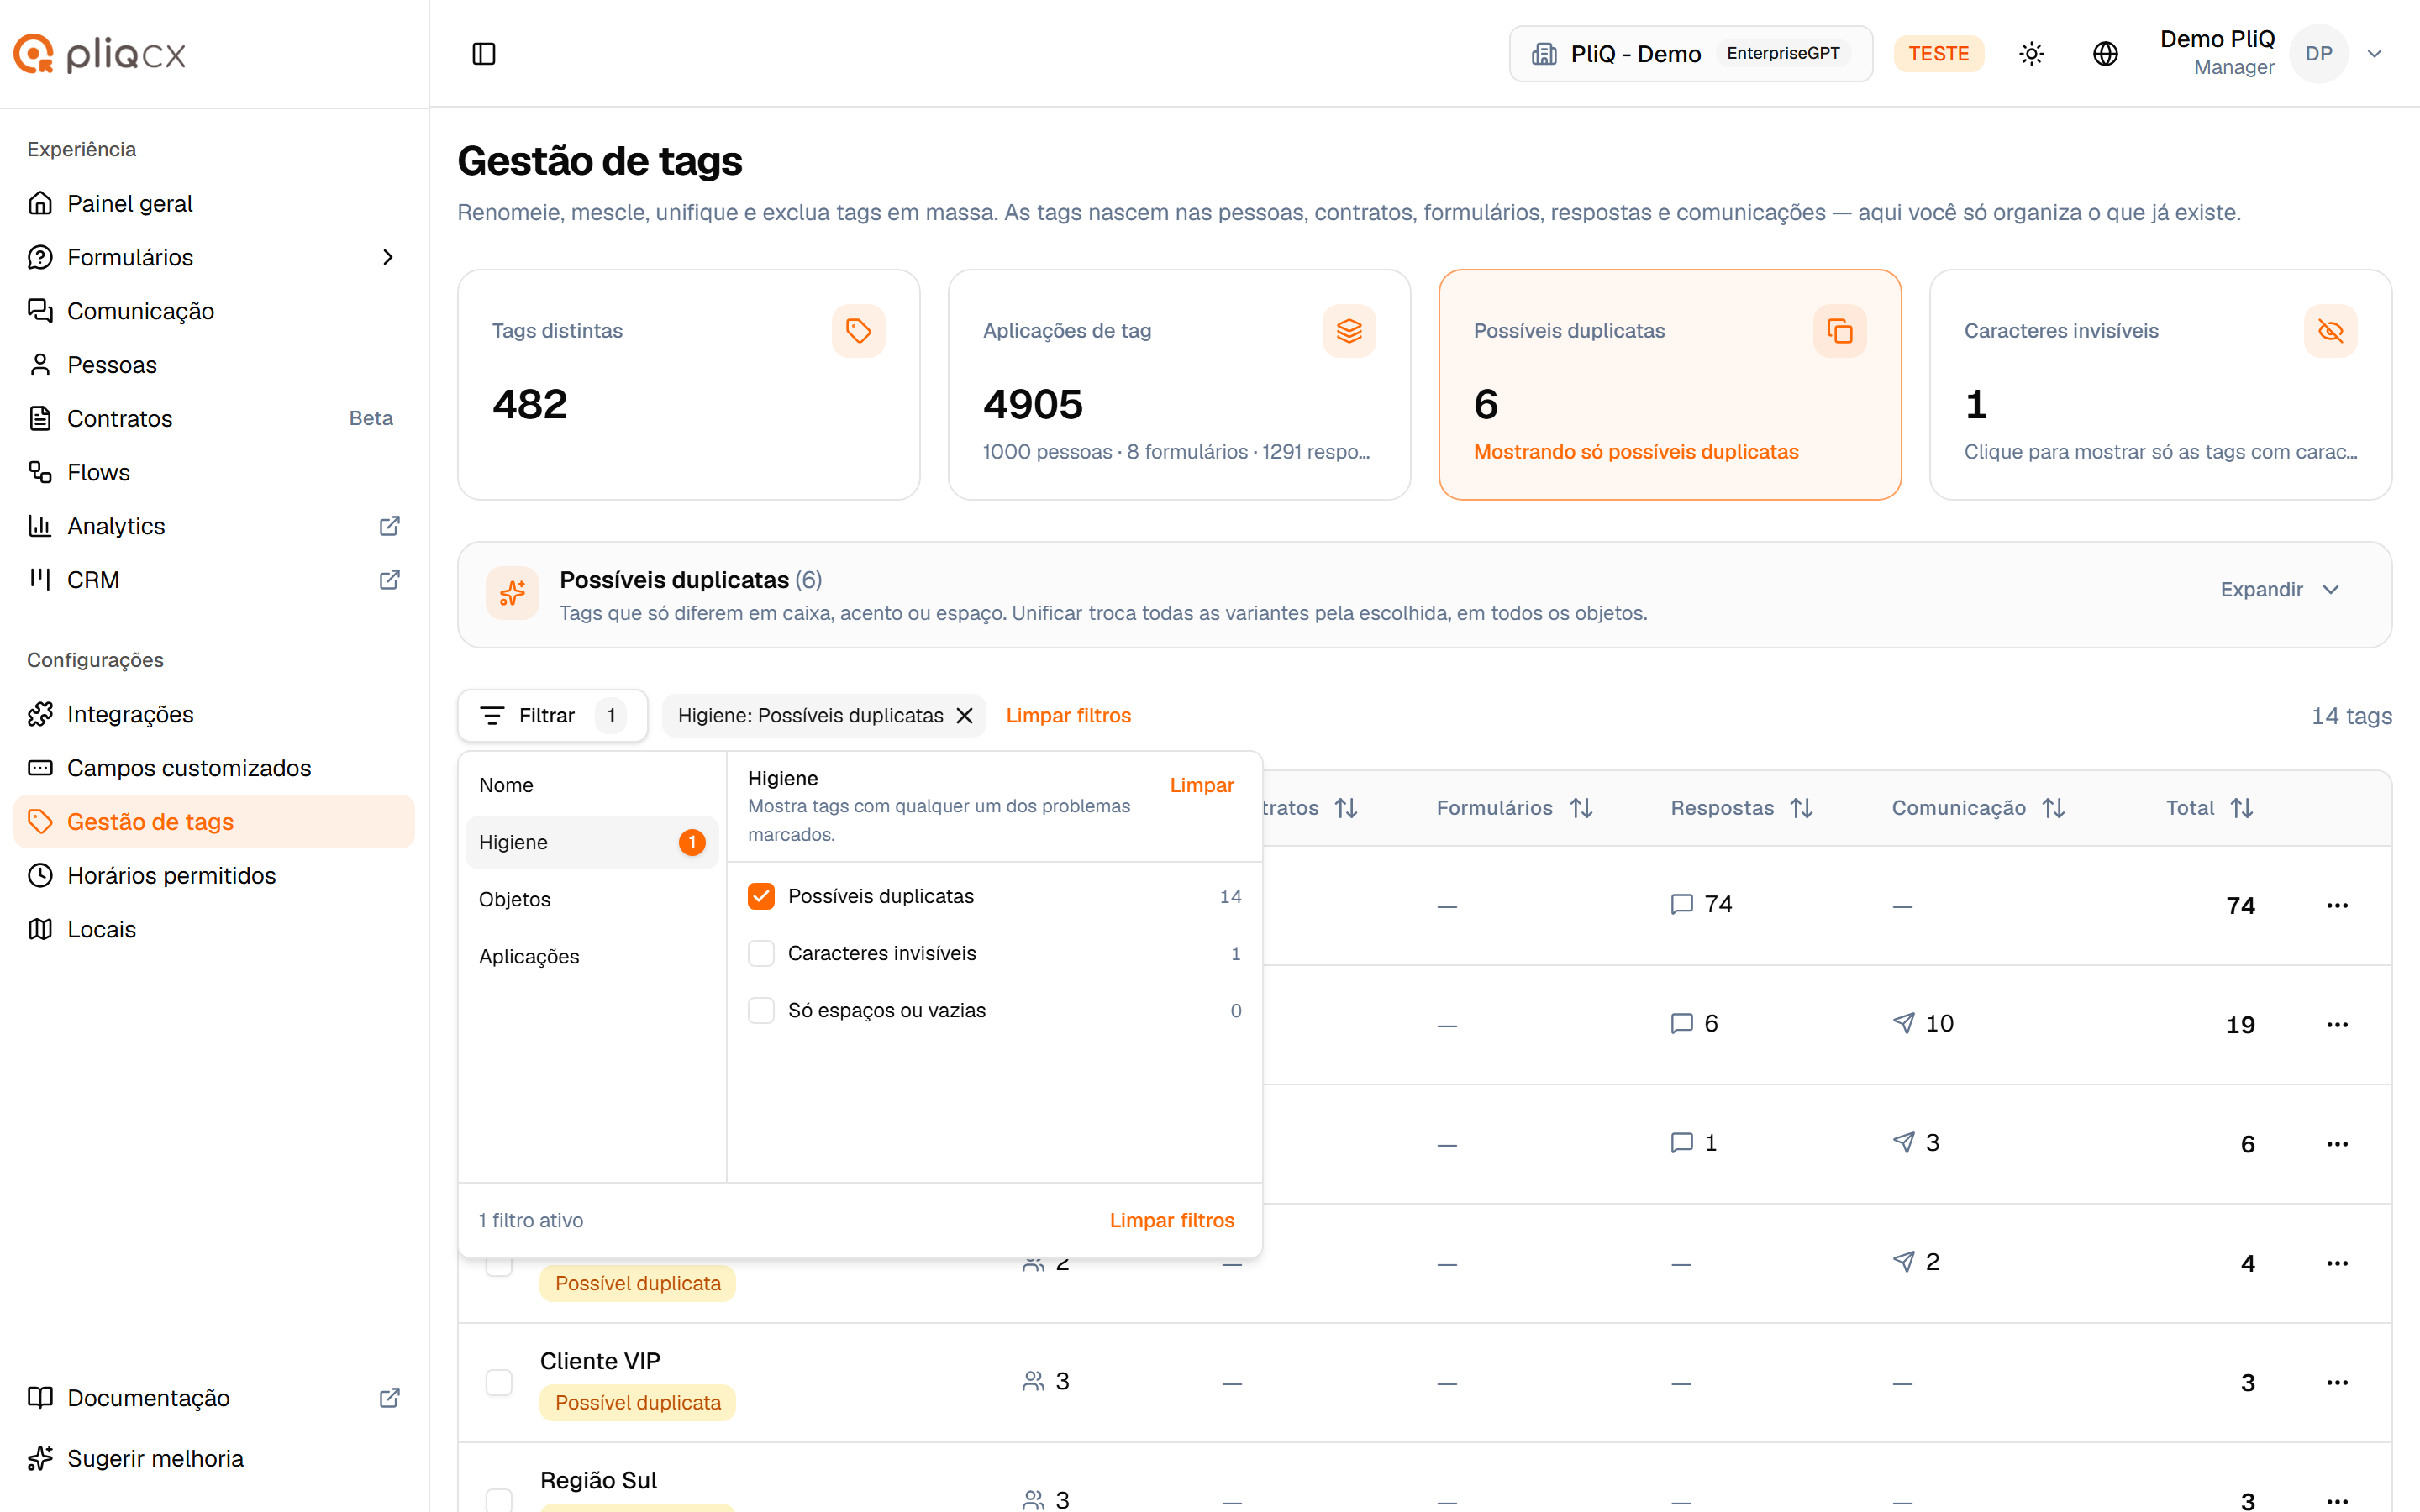The width and height of the screenshot is (2420, 1512).
Task: Uncheck Possíveis duplicatas checkbox
Action: point(761,897)
